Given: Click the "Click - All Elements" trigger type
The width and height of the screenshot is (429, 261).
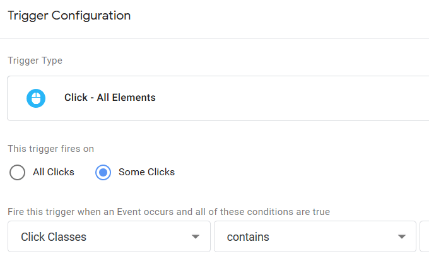Looking at the screenshot, I should pos(110,98).
